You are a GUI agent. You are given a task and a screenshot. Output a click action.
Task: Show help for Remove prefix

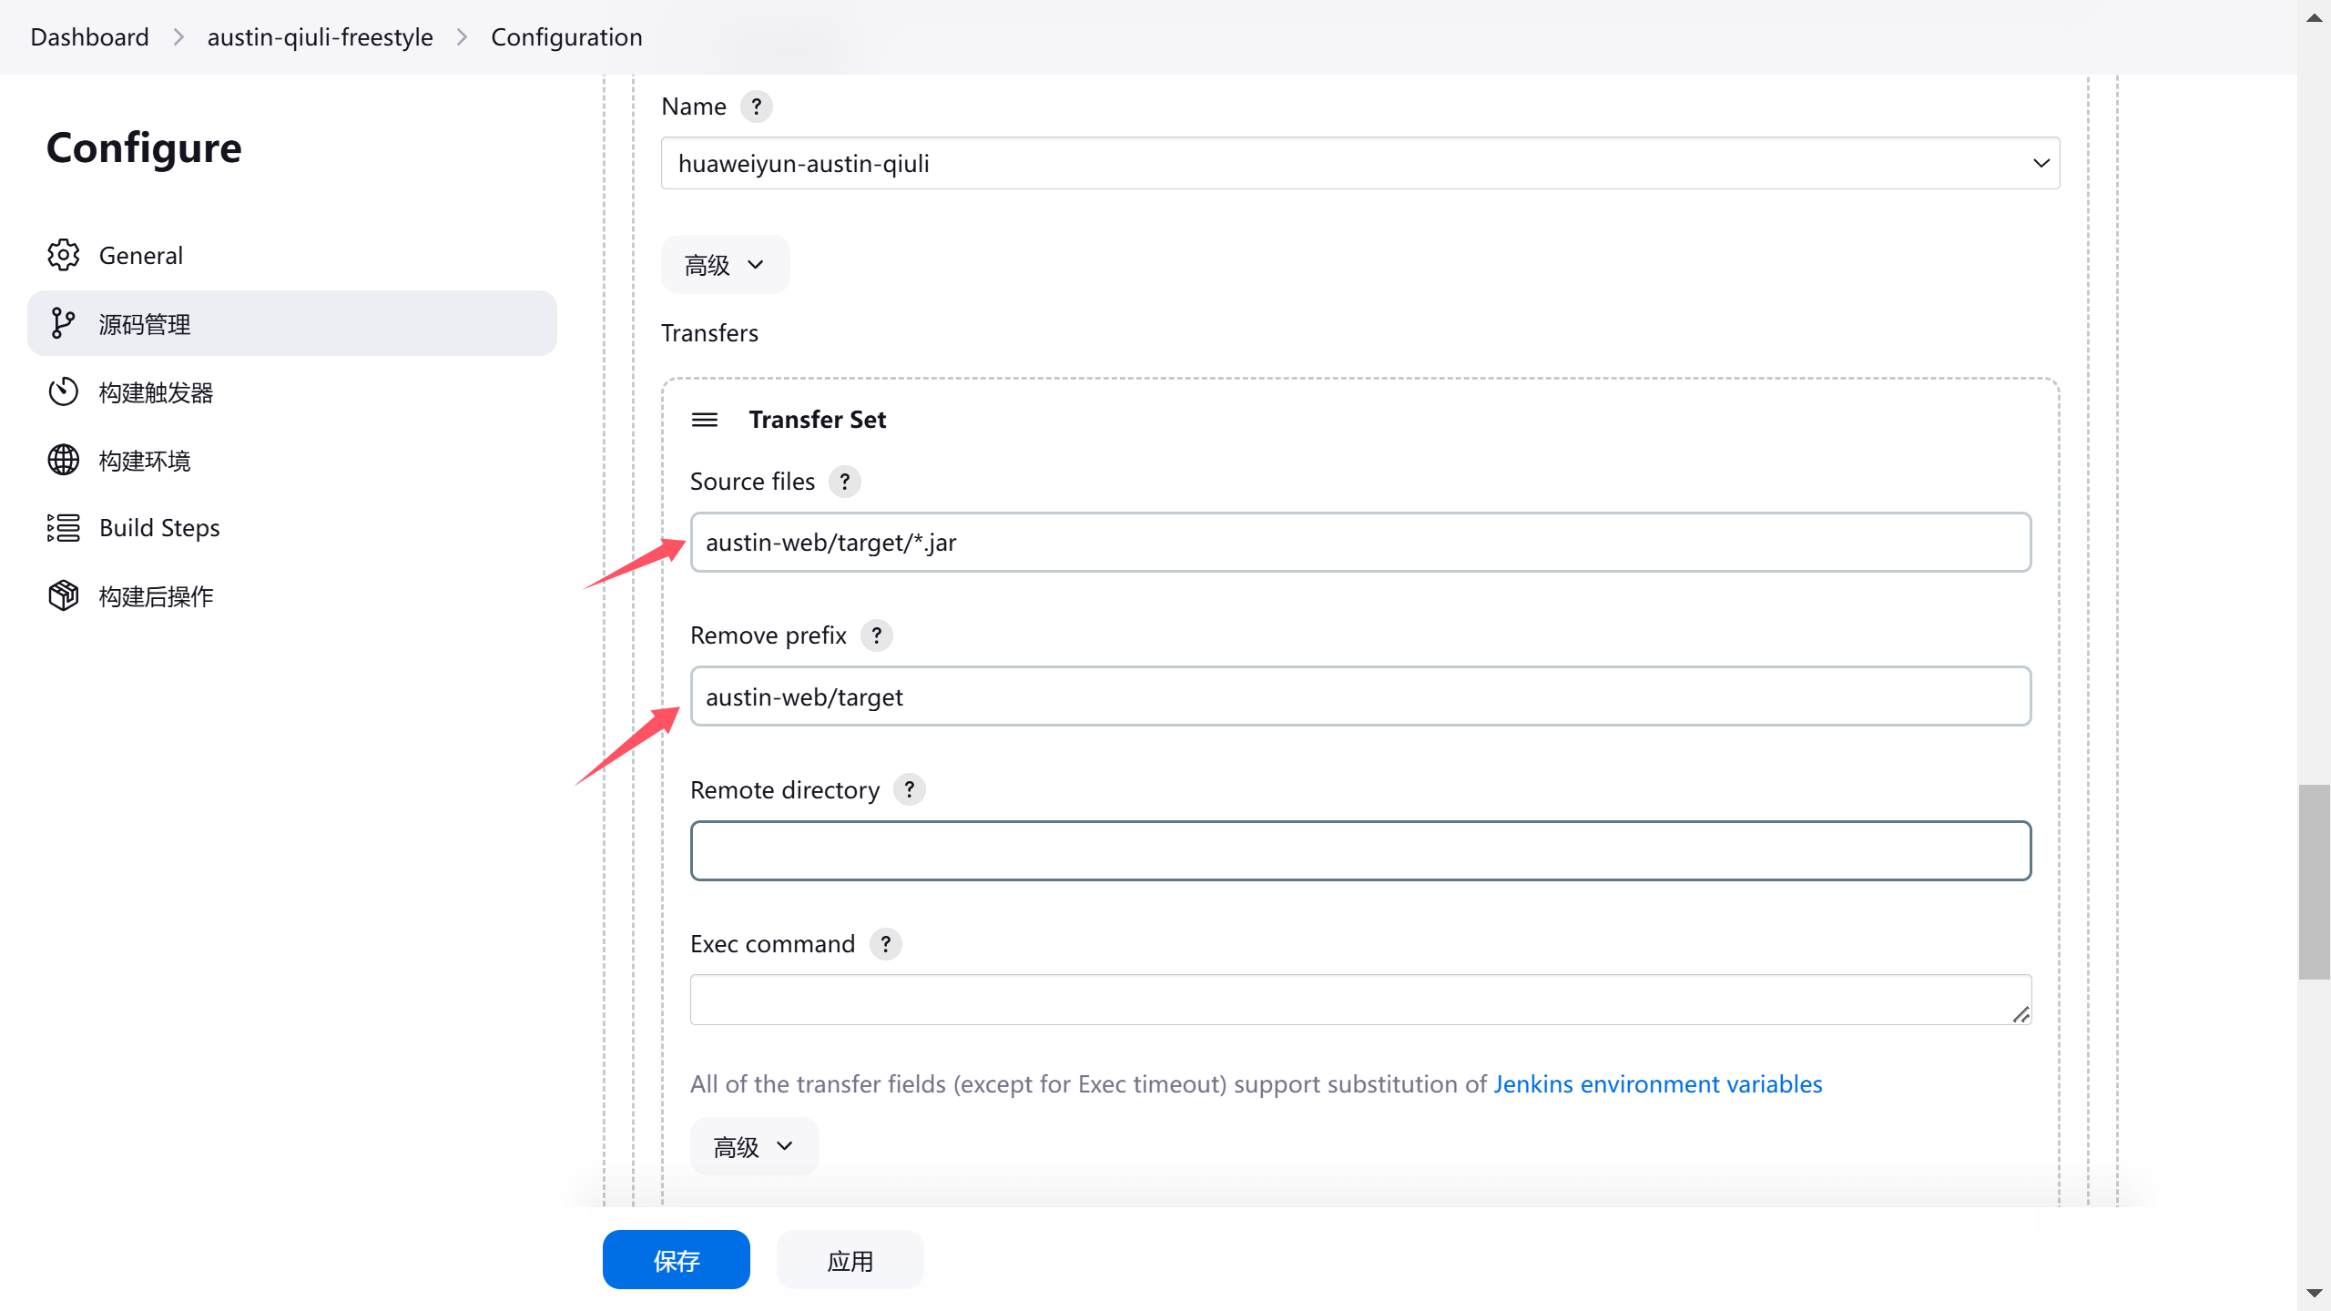click(x=876, y=635)
